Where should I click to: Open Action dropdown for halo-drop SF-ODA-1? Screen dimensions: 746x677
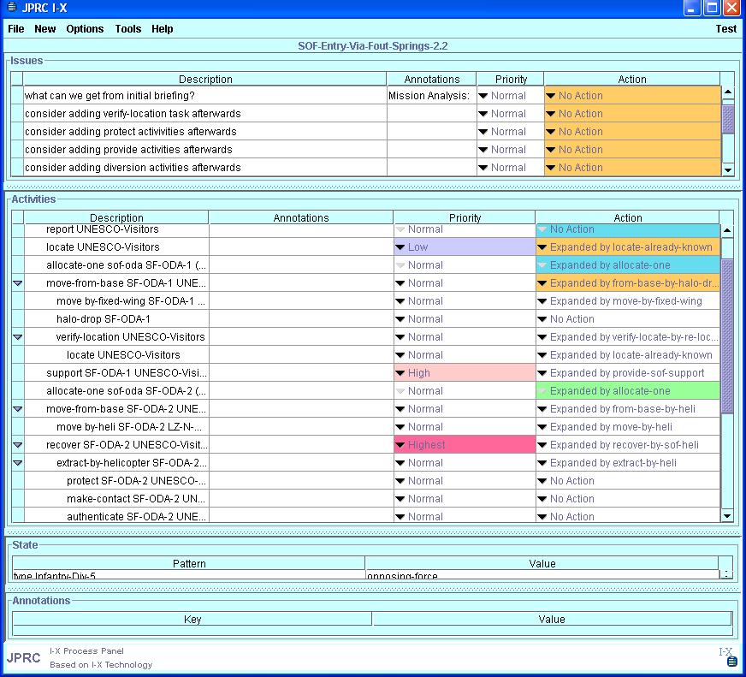[x=542, y=319]
